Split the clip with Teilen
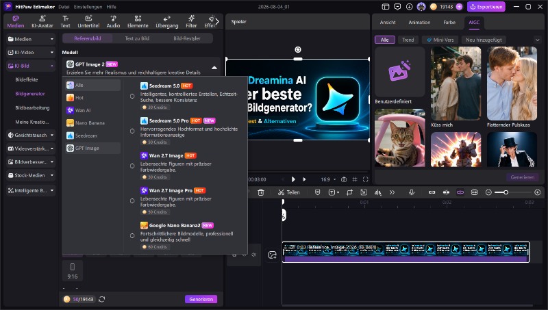This screenshot has height=310, width=548. [288, 192]
